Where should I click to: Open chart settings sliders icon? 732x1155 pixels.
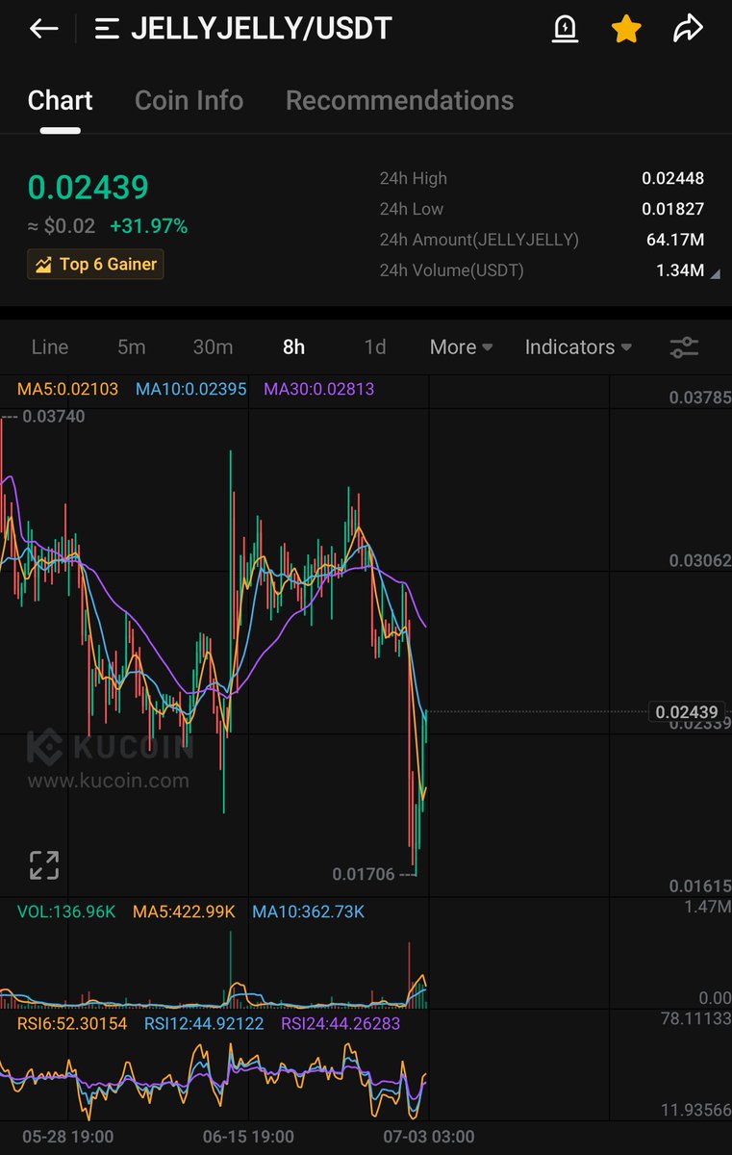click(684, 347)
